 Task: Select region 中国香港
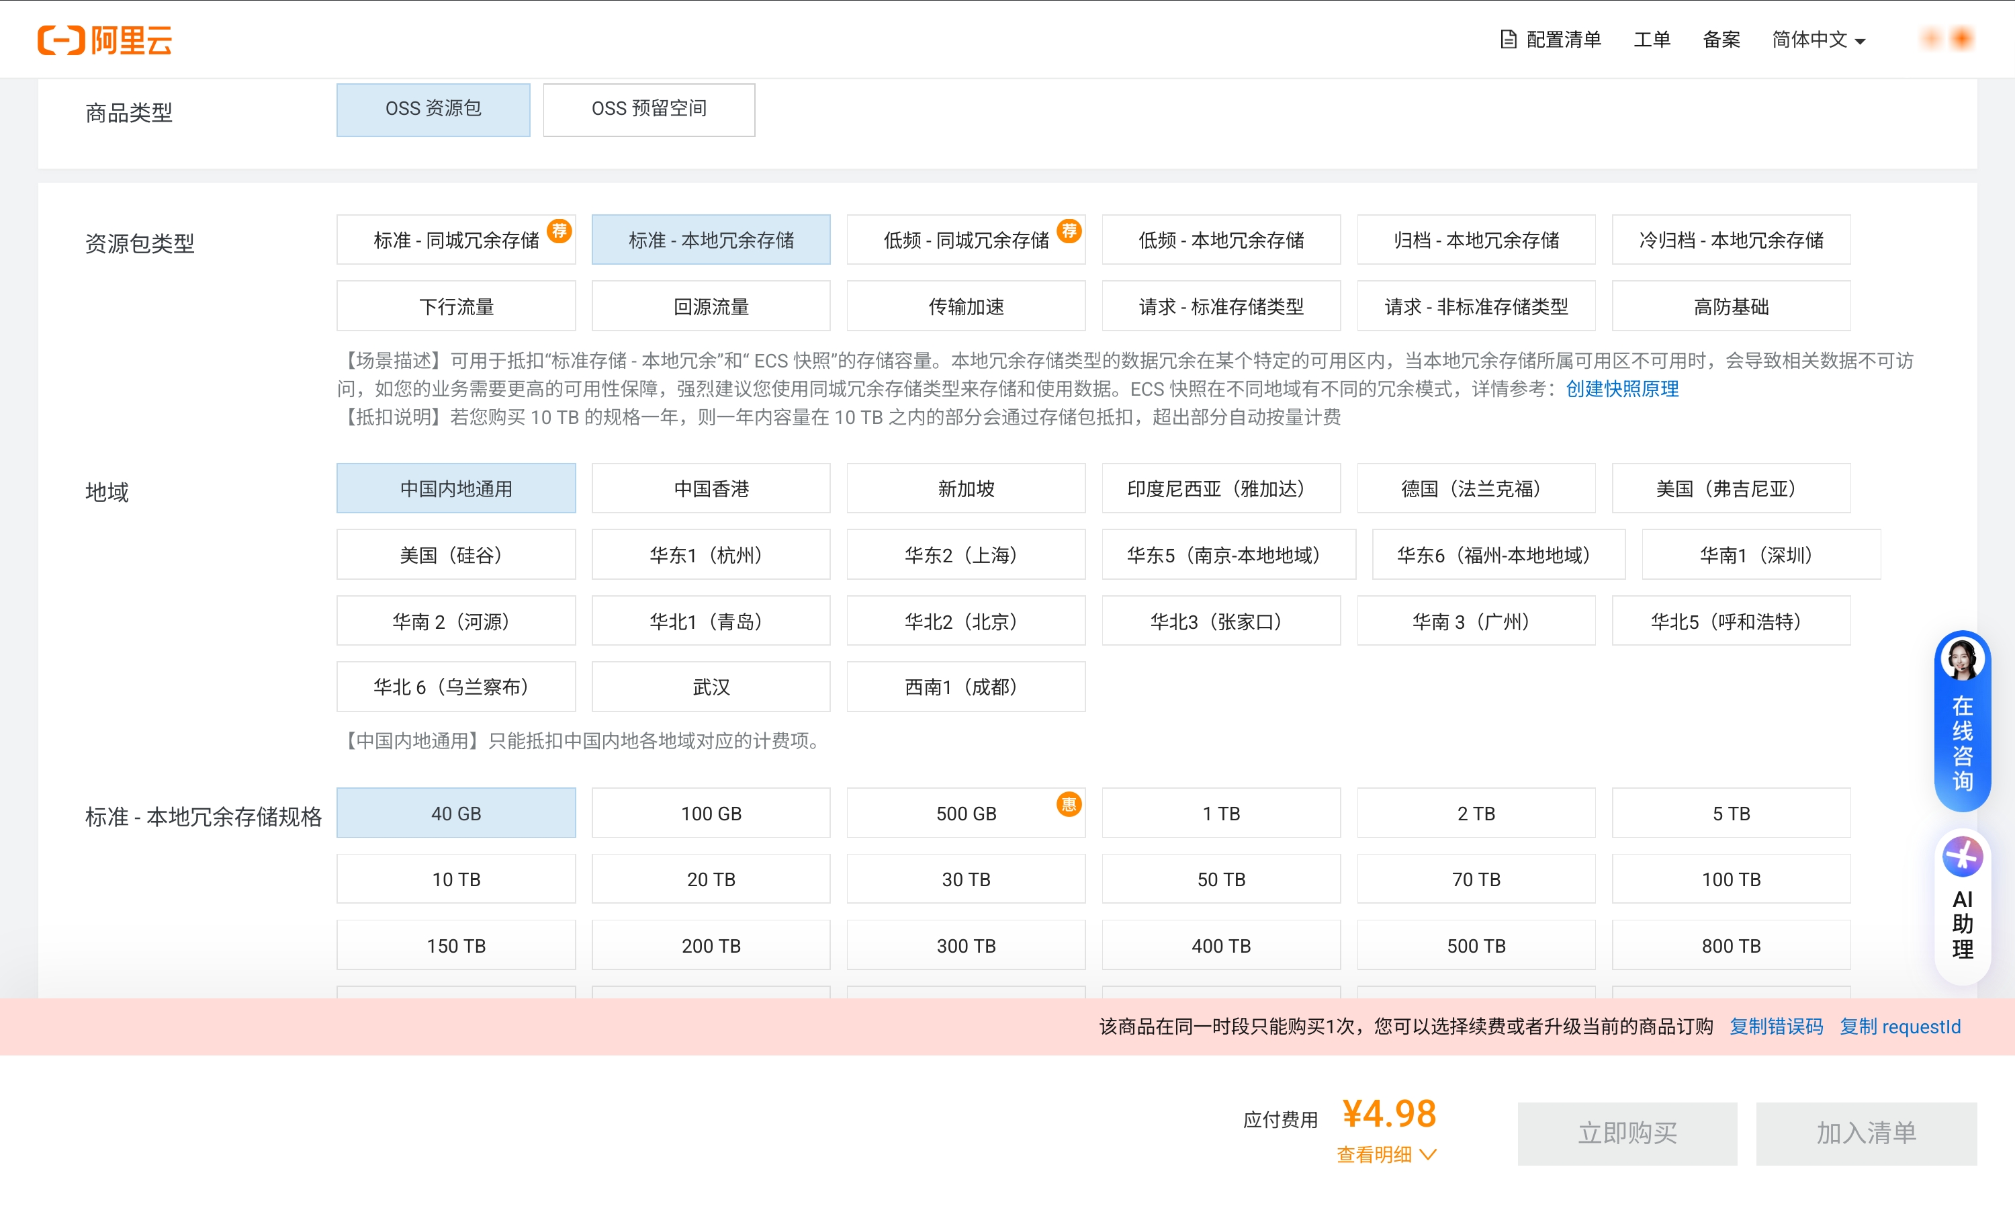[x=711, y=488]
